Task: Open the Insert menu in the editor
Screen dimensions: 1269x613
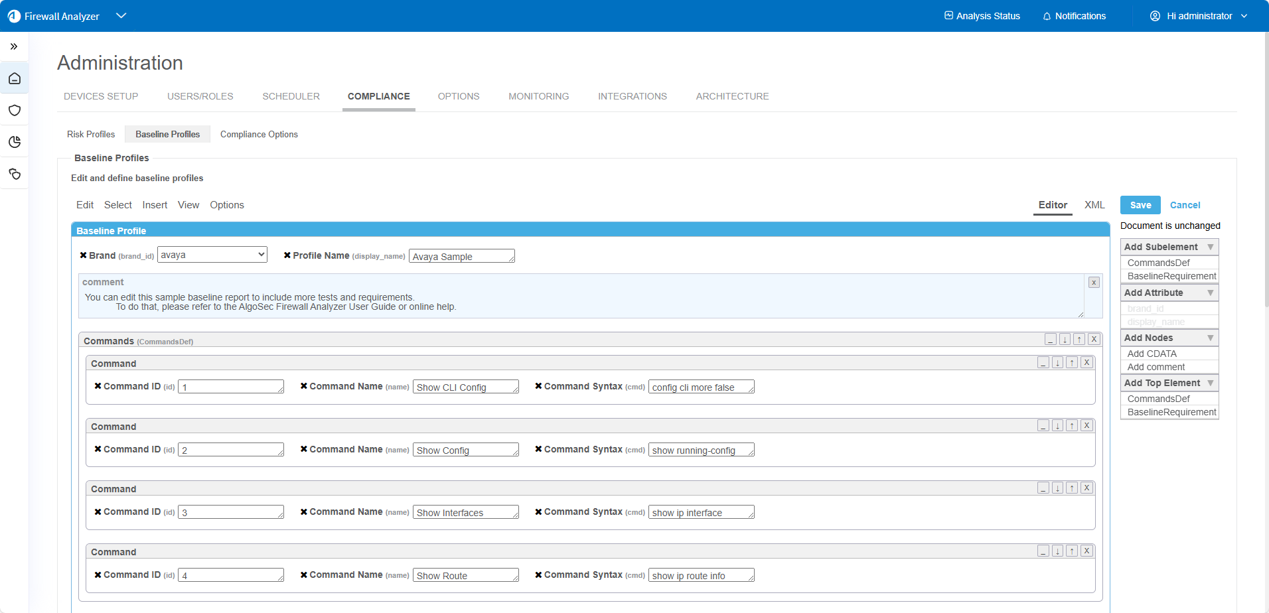Action: pos(155,205)
